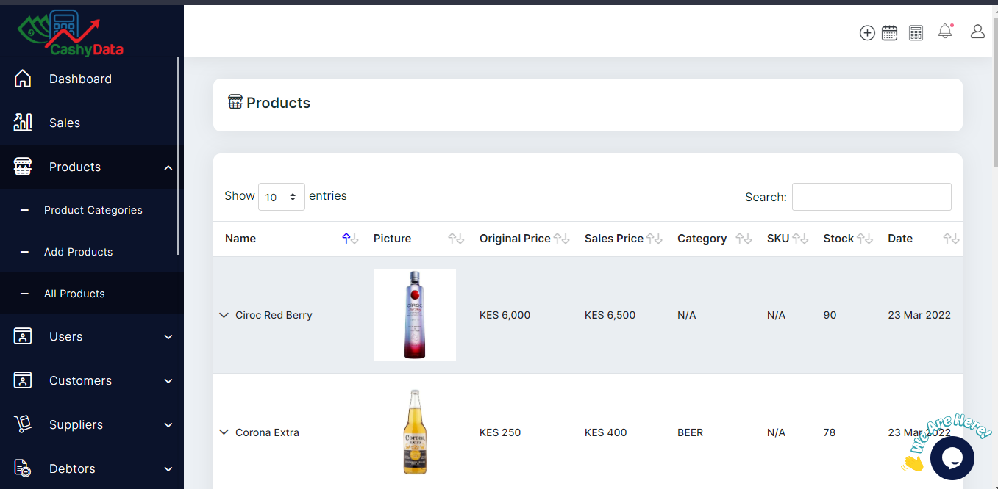The image size is (998, 489).
Task: Go to Dashboard menu item
Action: [80, 79]
